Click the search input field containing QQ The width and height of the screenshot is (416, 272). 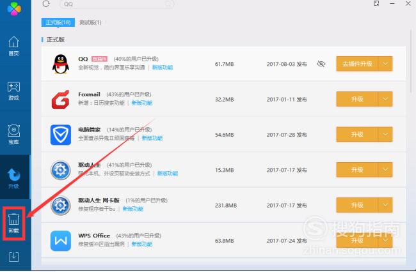(116, 4)
